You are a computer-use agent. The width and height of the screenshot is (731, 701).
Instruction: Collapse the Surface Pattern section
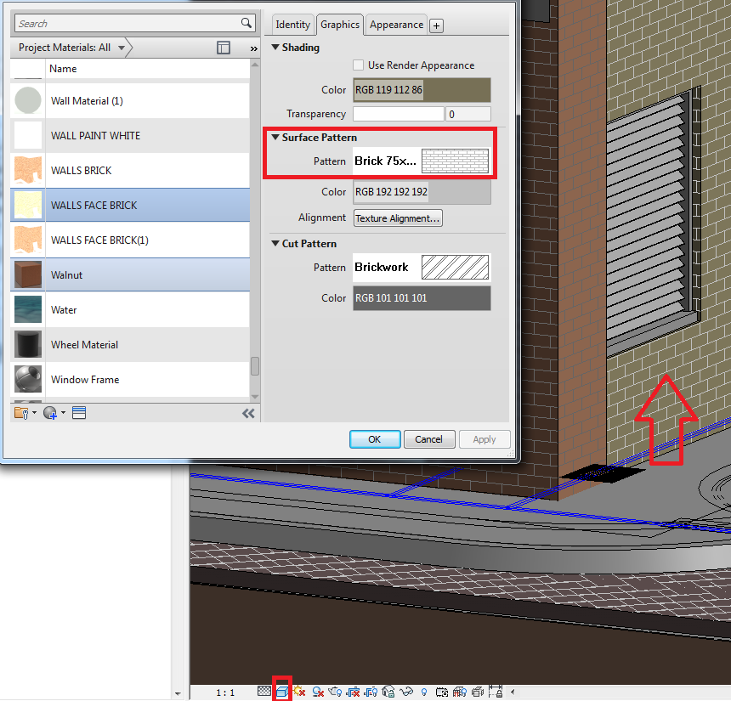point(275,137)
